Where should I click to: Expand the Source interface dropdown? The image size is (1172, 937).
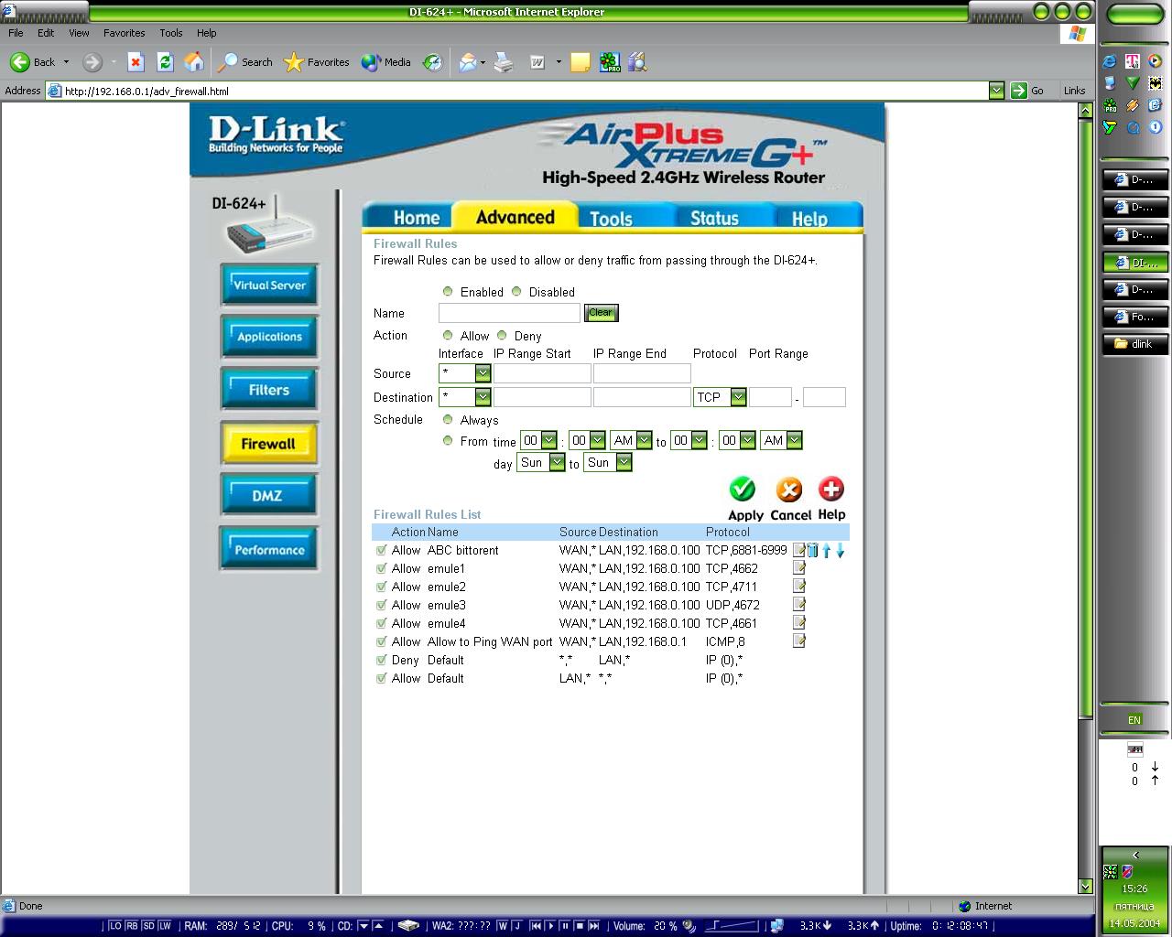pyautogui.click(x=483, y=373)
